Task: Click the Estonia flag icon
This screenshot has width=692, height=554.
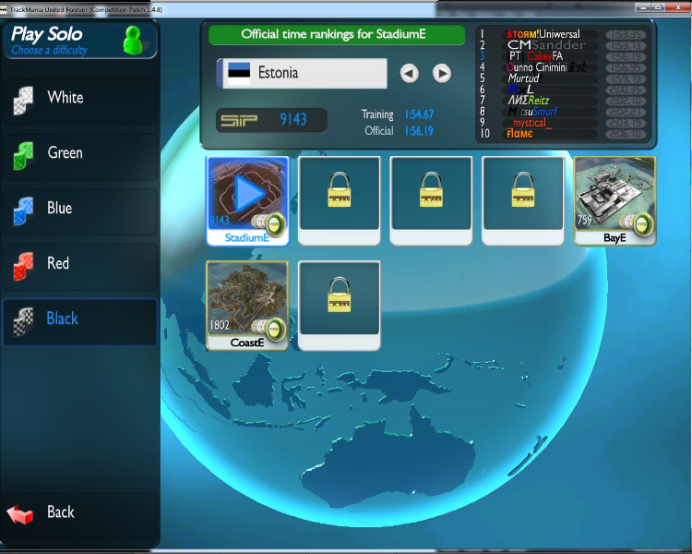Action: [x=239, y=73]
